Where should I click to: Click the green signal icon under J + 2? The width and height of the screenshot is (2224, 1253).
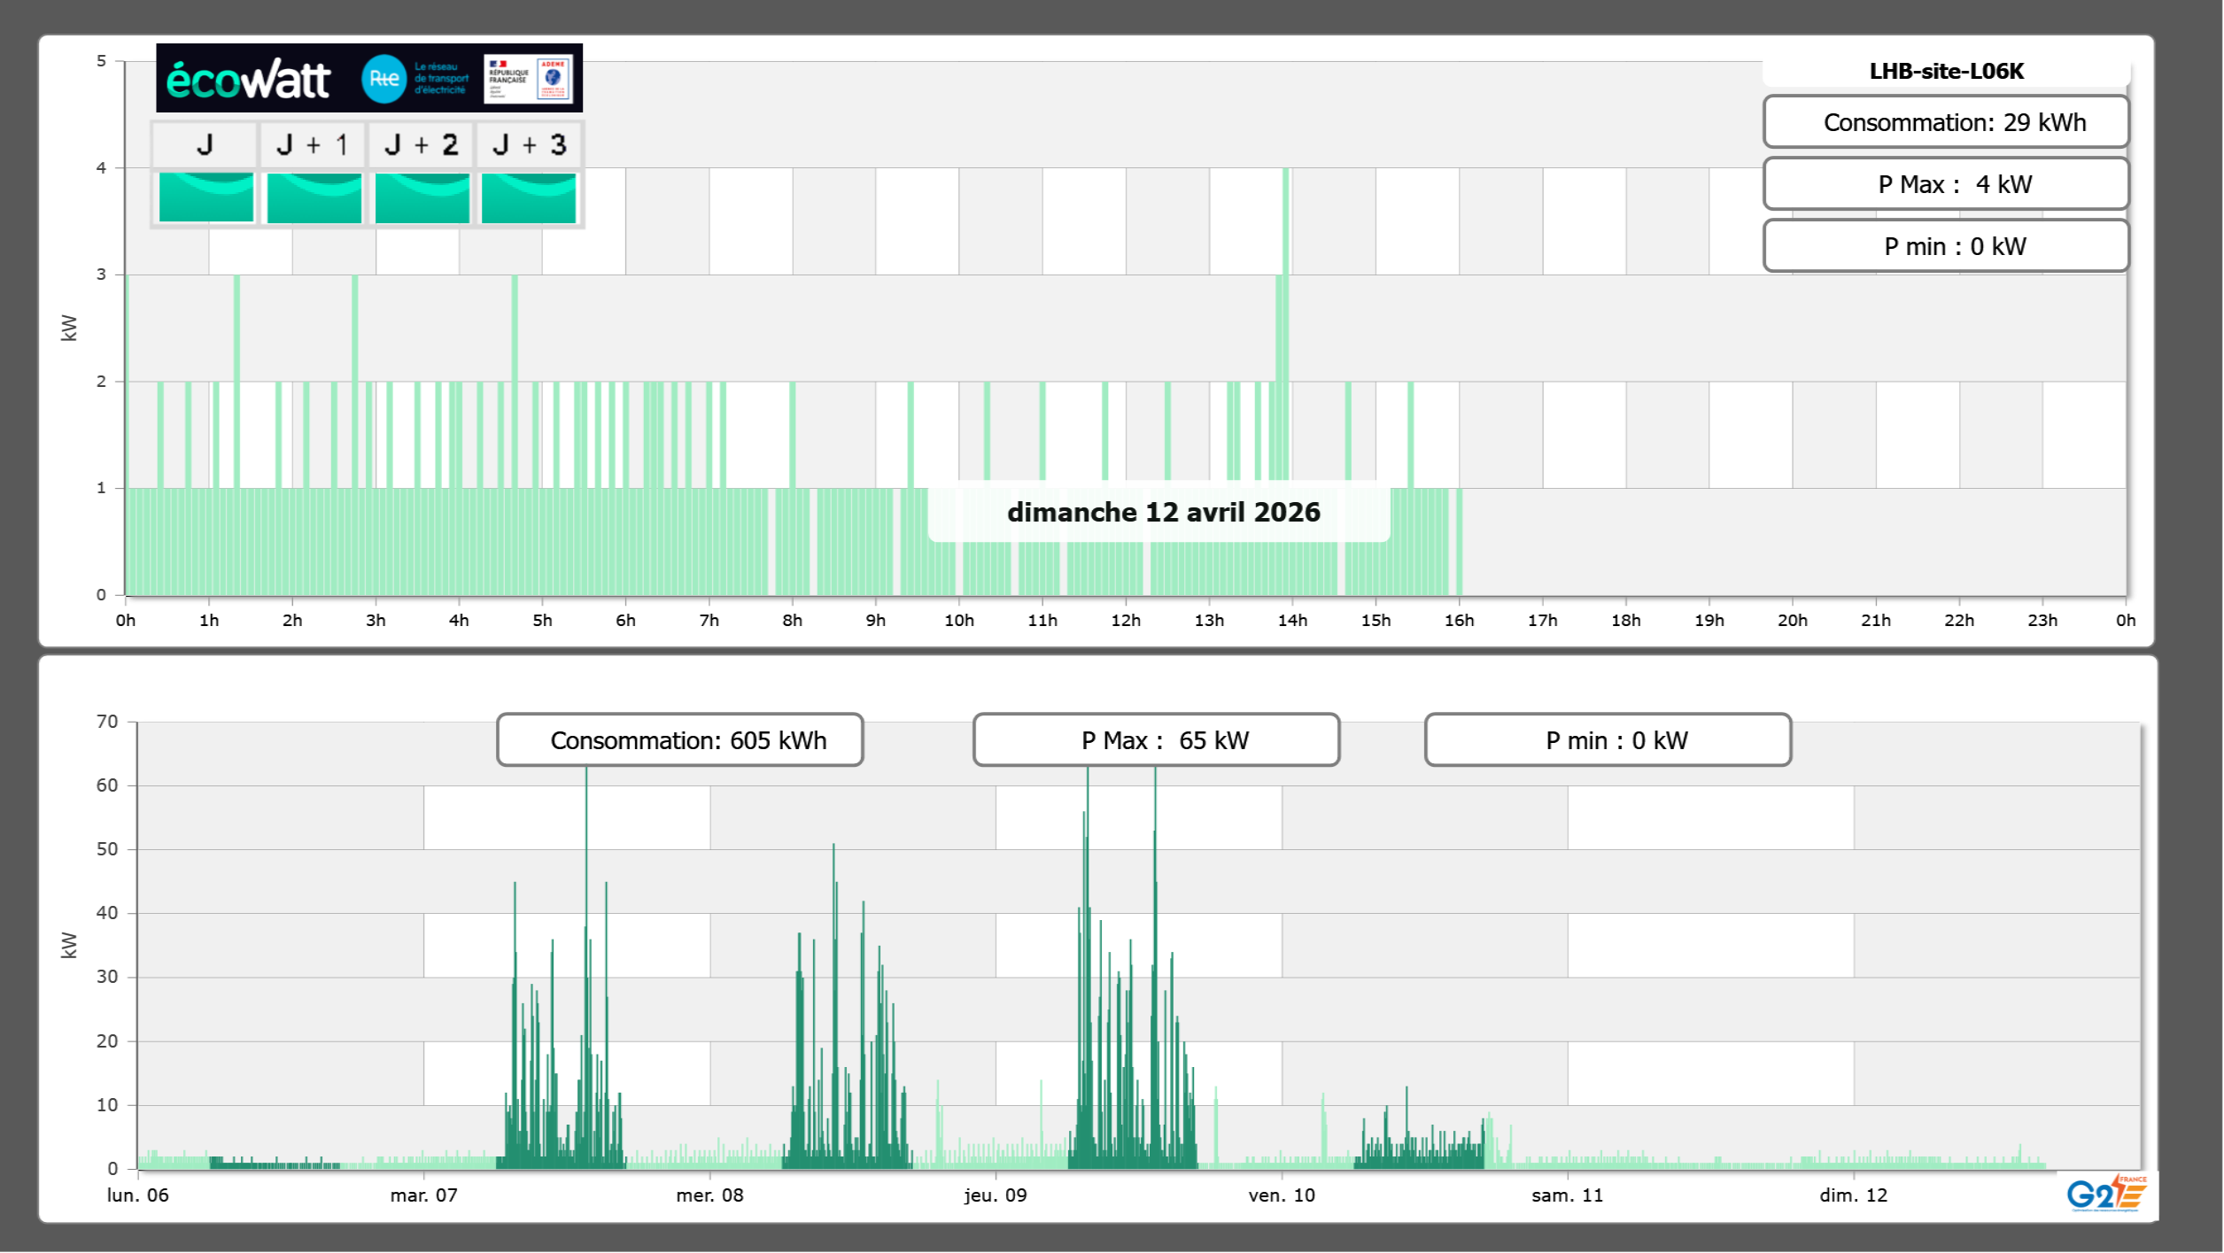pos(422,197)
